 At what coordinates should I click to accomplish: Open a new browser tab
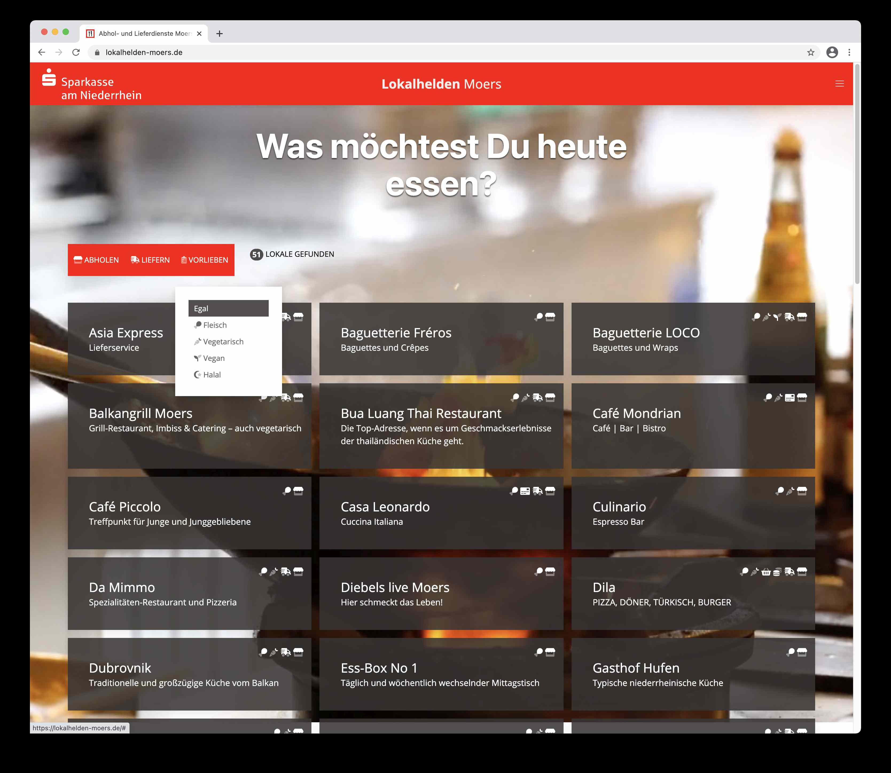(219, 34)
